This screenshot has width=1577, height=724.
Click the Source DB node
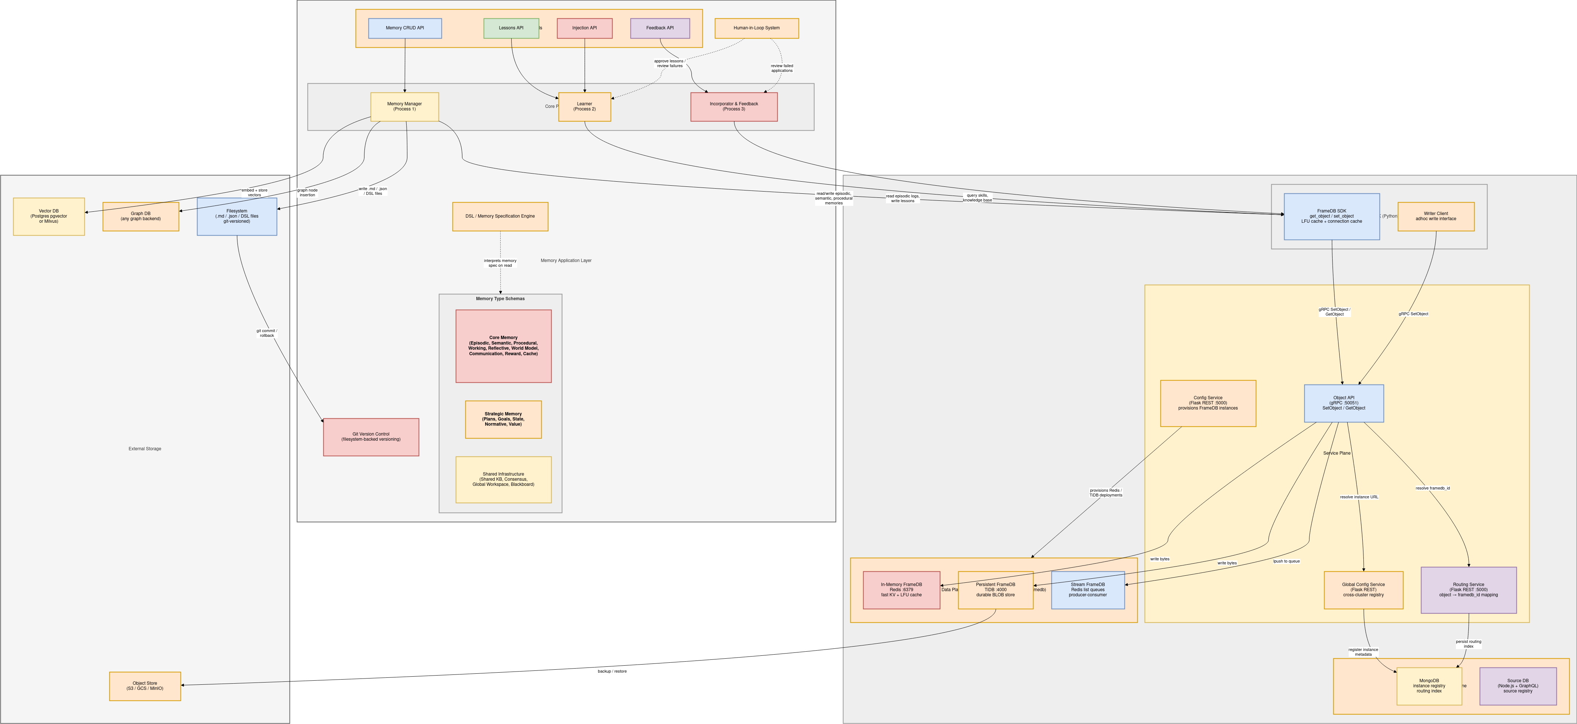tap(1518, 686)
